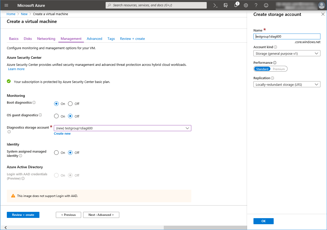Image resolution: width=327 pixels, height=230 pixels.
Task: Expand the Replication dropdown
Action: click(287, 84)
